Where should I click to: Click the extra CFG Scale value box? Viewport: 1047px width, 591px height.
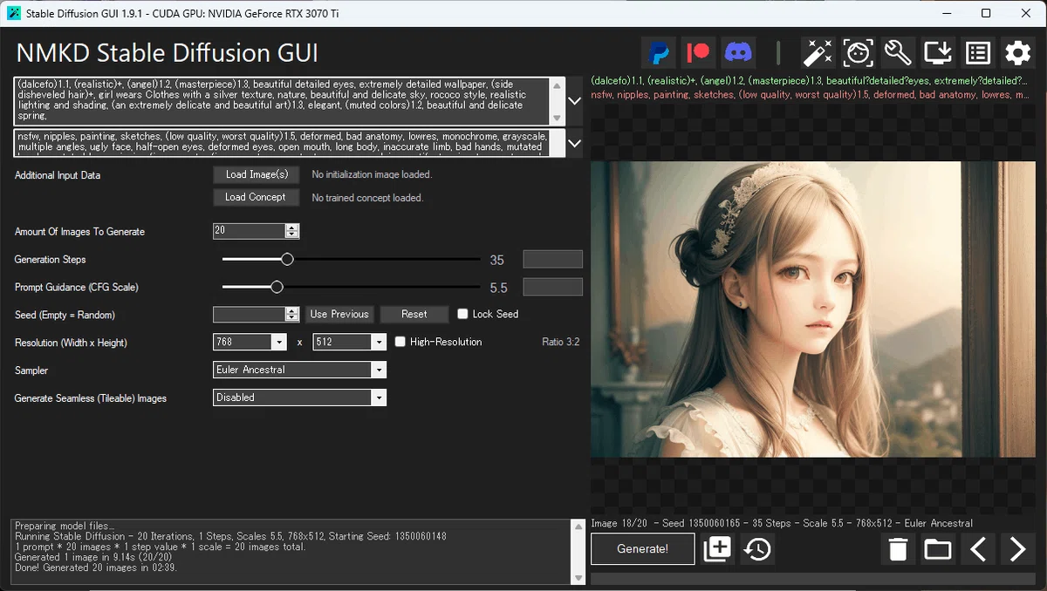[x=552, y=287]
